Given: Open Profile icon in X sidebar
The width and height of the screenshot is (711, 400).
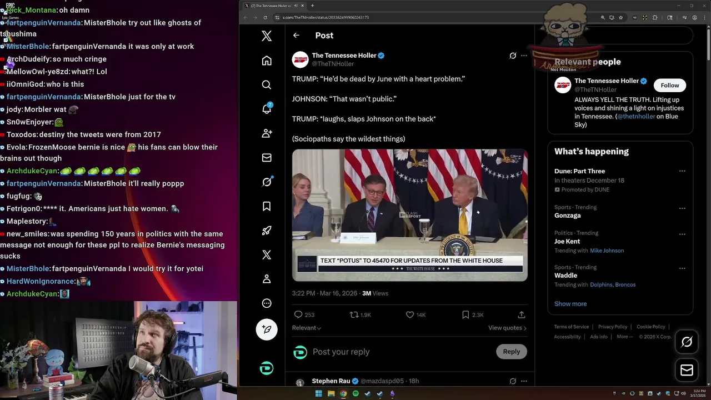Looking at the screenshot, I should point(267,279).
